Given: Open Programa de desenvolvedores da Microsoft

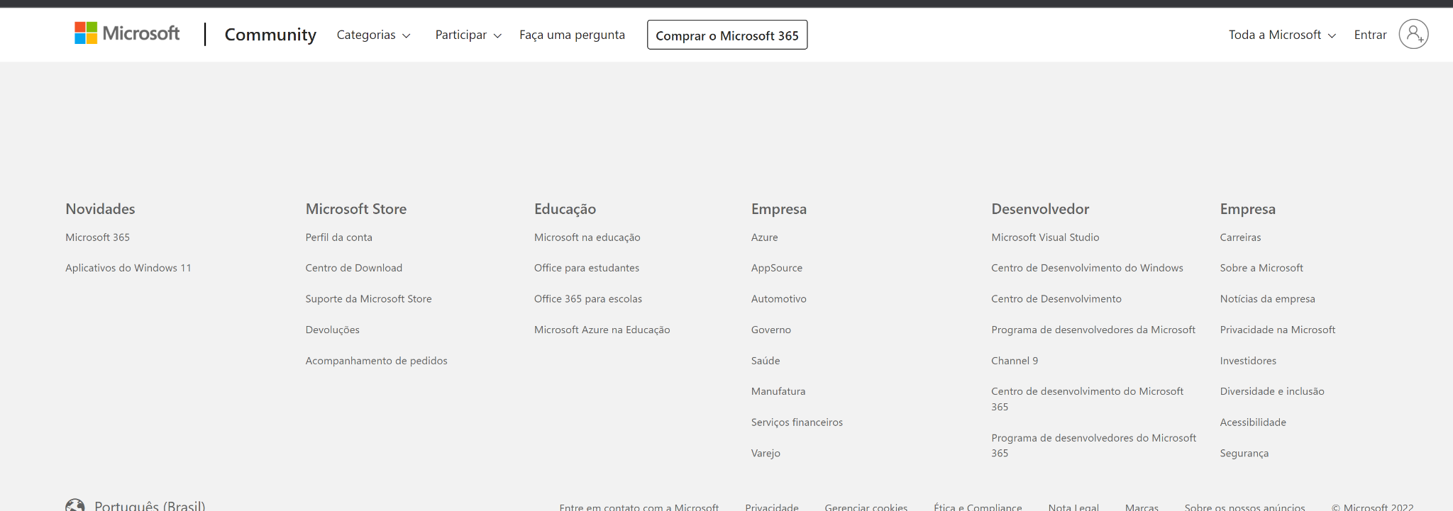Looking at the screenshot, I should [x=1093, y=330].
